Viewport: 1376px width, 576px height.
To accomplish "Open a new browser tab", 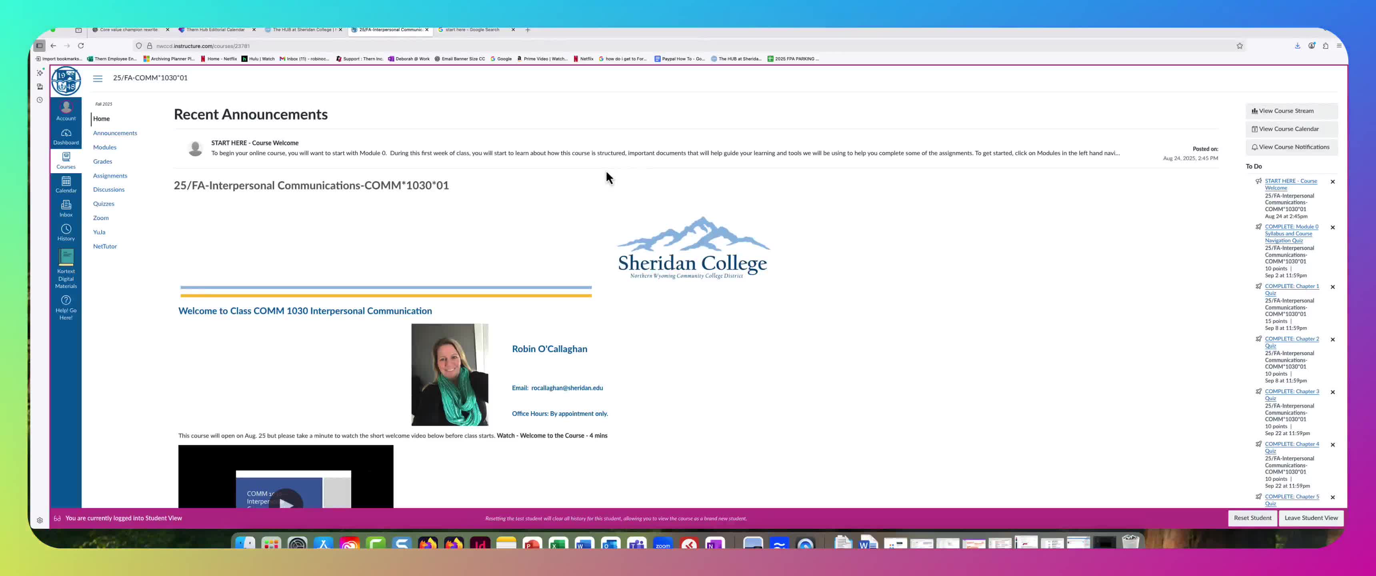I will (x=527, y=30).
